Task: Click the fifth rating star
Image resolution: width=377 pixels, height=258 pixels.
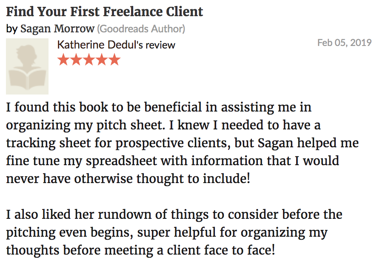Action: coord(114,60)
